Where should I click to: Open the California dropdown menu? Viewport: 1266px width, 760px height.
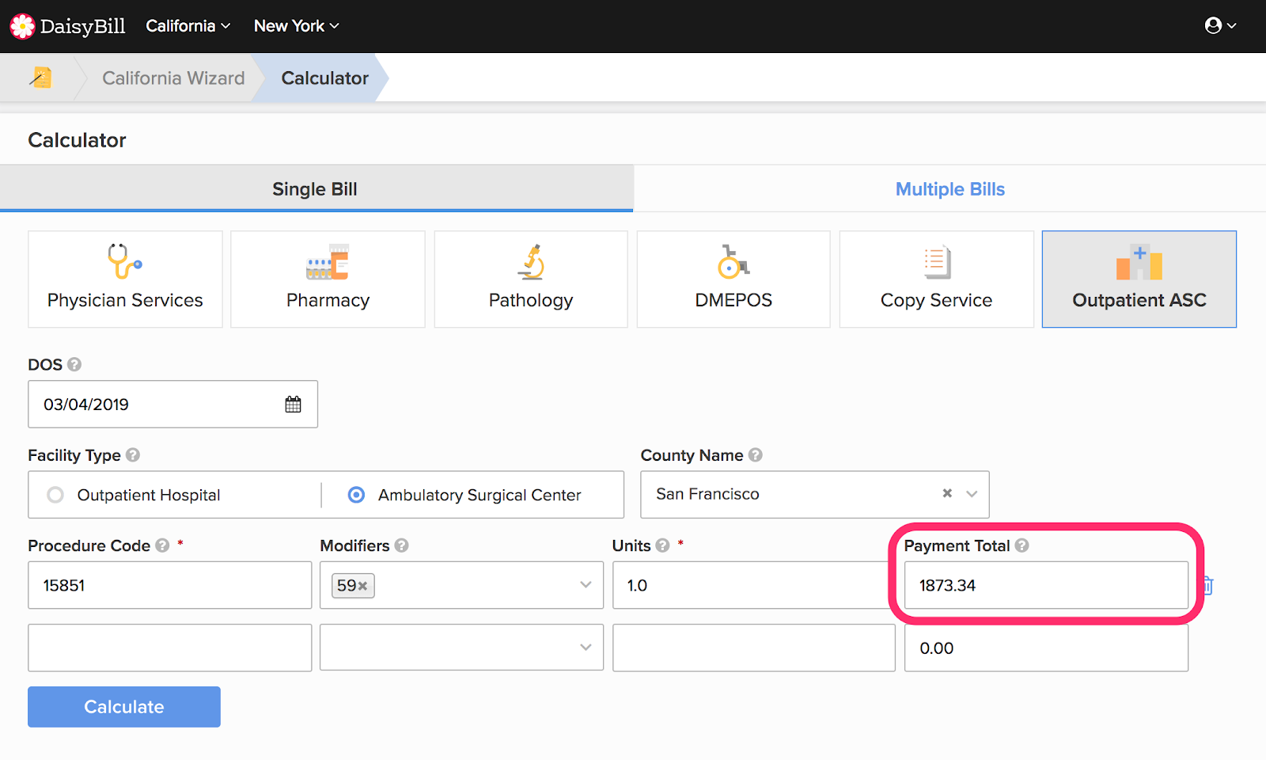tap(188, 26)
